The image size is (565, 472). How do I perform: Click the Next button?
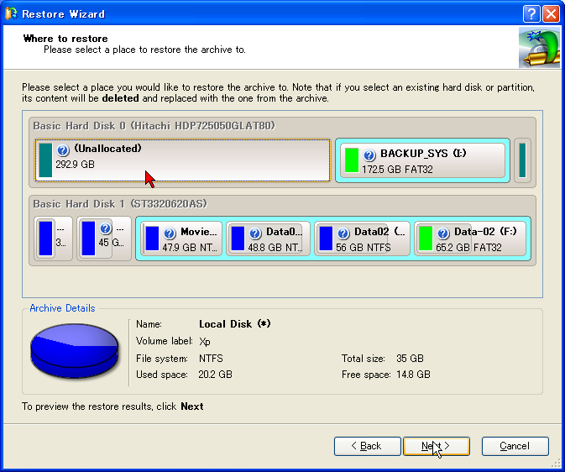436,446
